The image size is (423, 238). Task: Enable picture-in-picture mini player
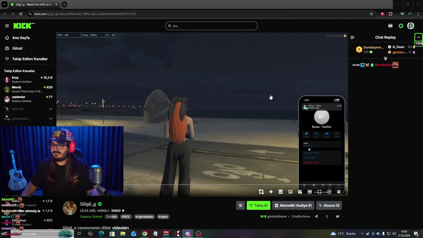click(x=290, y=192)
